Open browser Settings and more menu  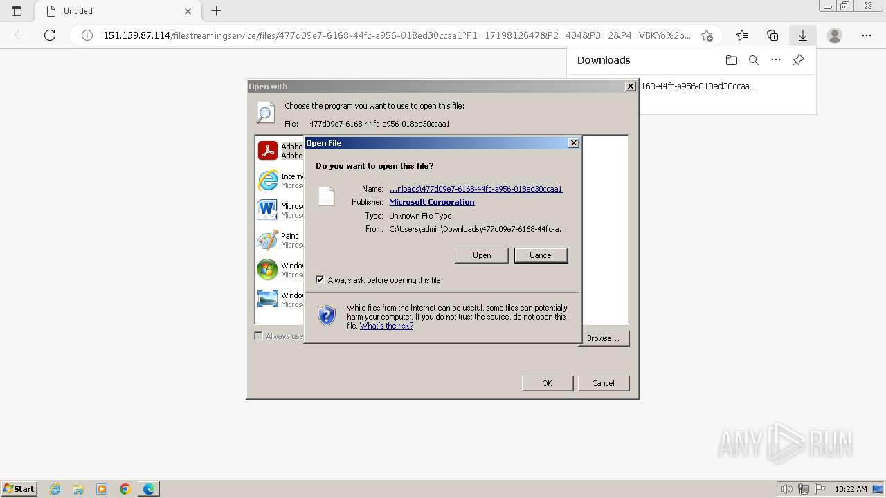click(867, 35)
